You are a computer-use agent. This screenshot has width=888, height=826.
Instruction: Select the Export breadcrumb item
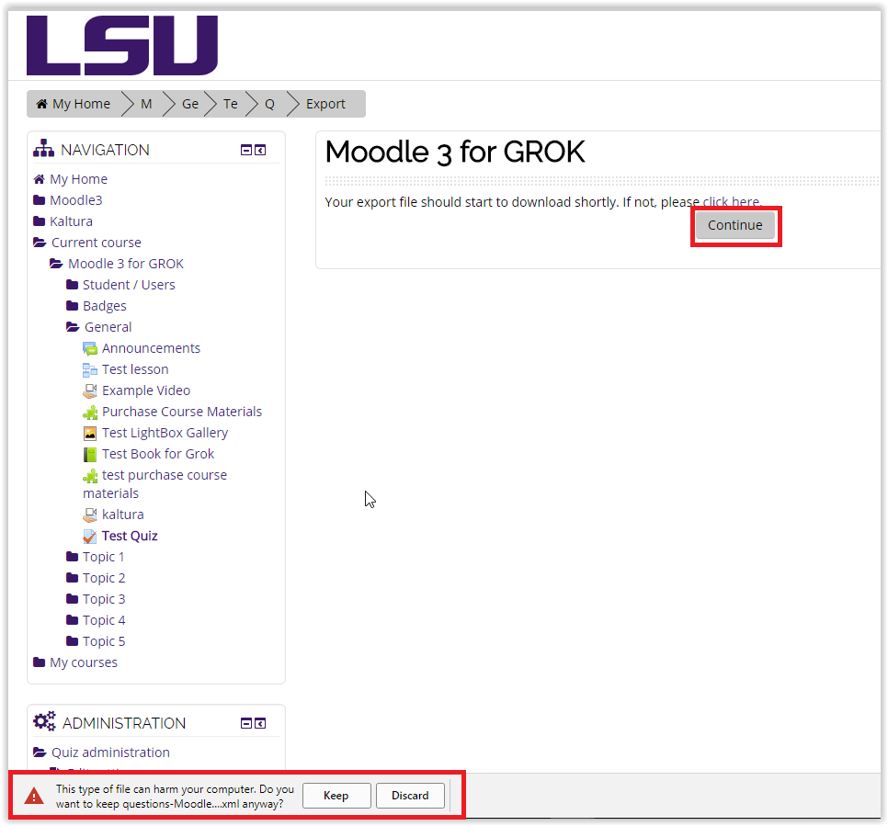(x=325, y=104)
